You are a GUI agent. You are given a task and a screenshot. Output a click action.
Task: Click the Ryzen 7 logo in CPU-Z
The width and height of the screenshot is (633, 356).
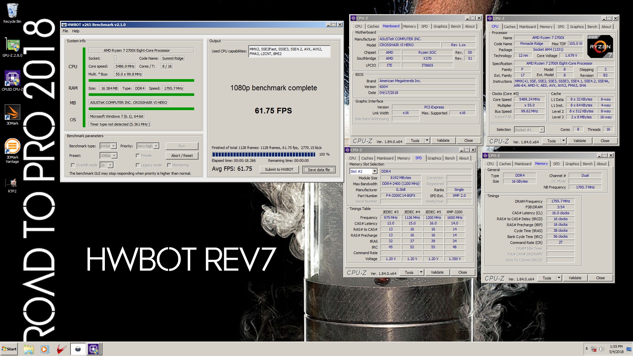(600, 46)
